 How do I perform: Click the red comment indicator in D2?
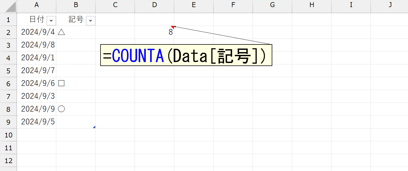coord(173,27)
